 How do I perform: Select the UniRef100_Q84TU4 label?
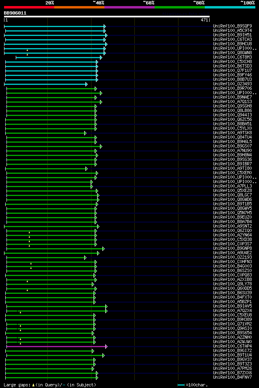click(x=232, y=137)
